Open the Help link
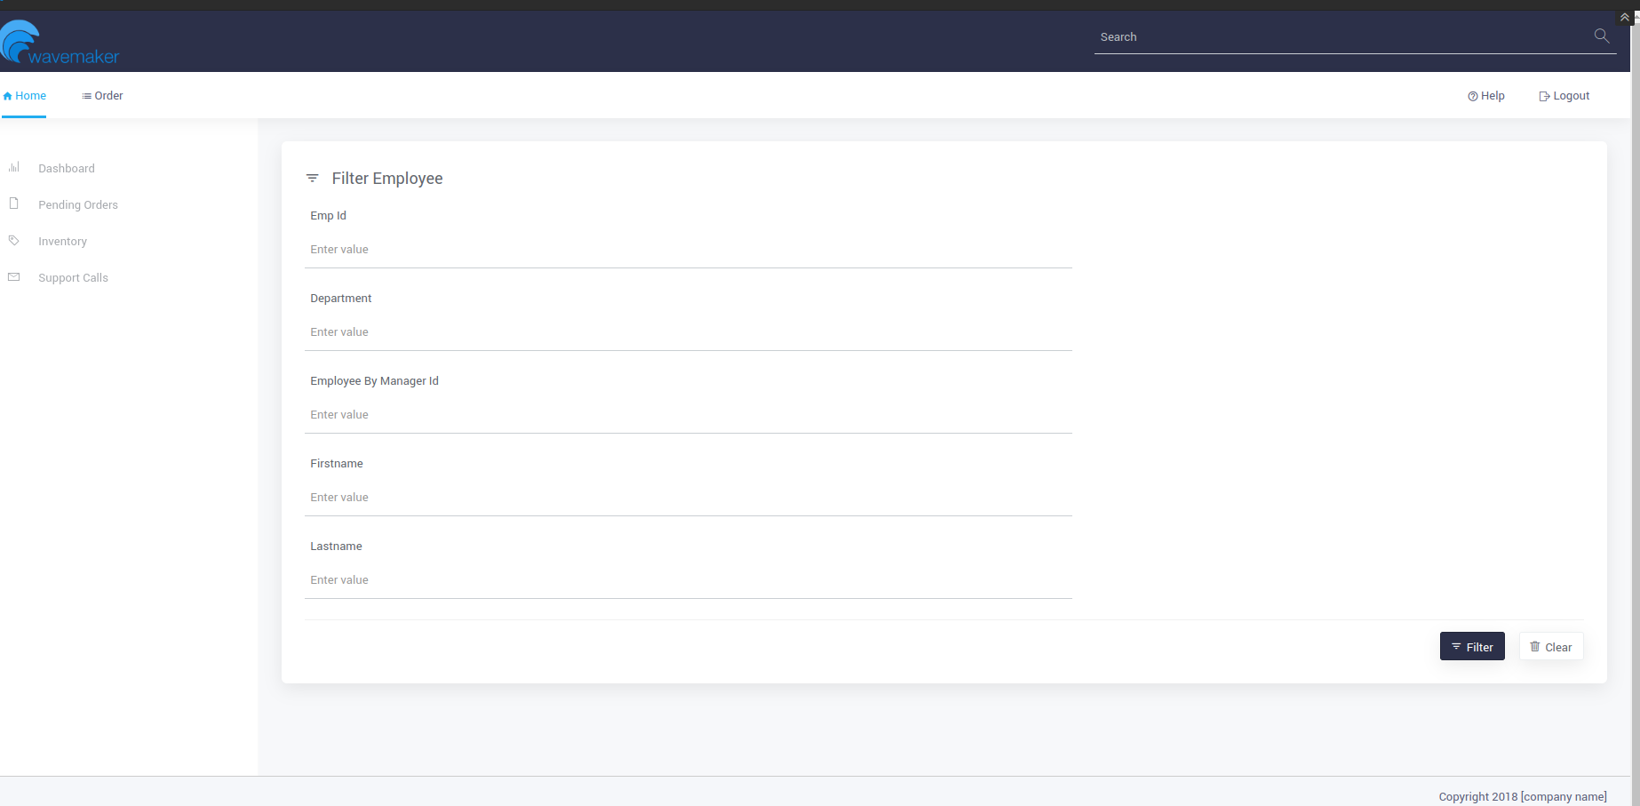The image size is (1640, 806). pyautogui.click(x=1486, y=96)
